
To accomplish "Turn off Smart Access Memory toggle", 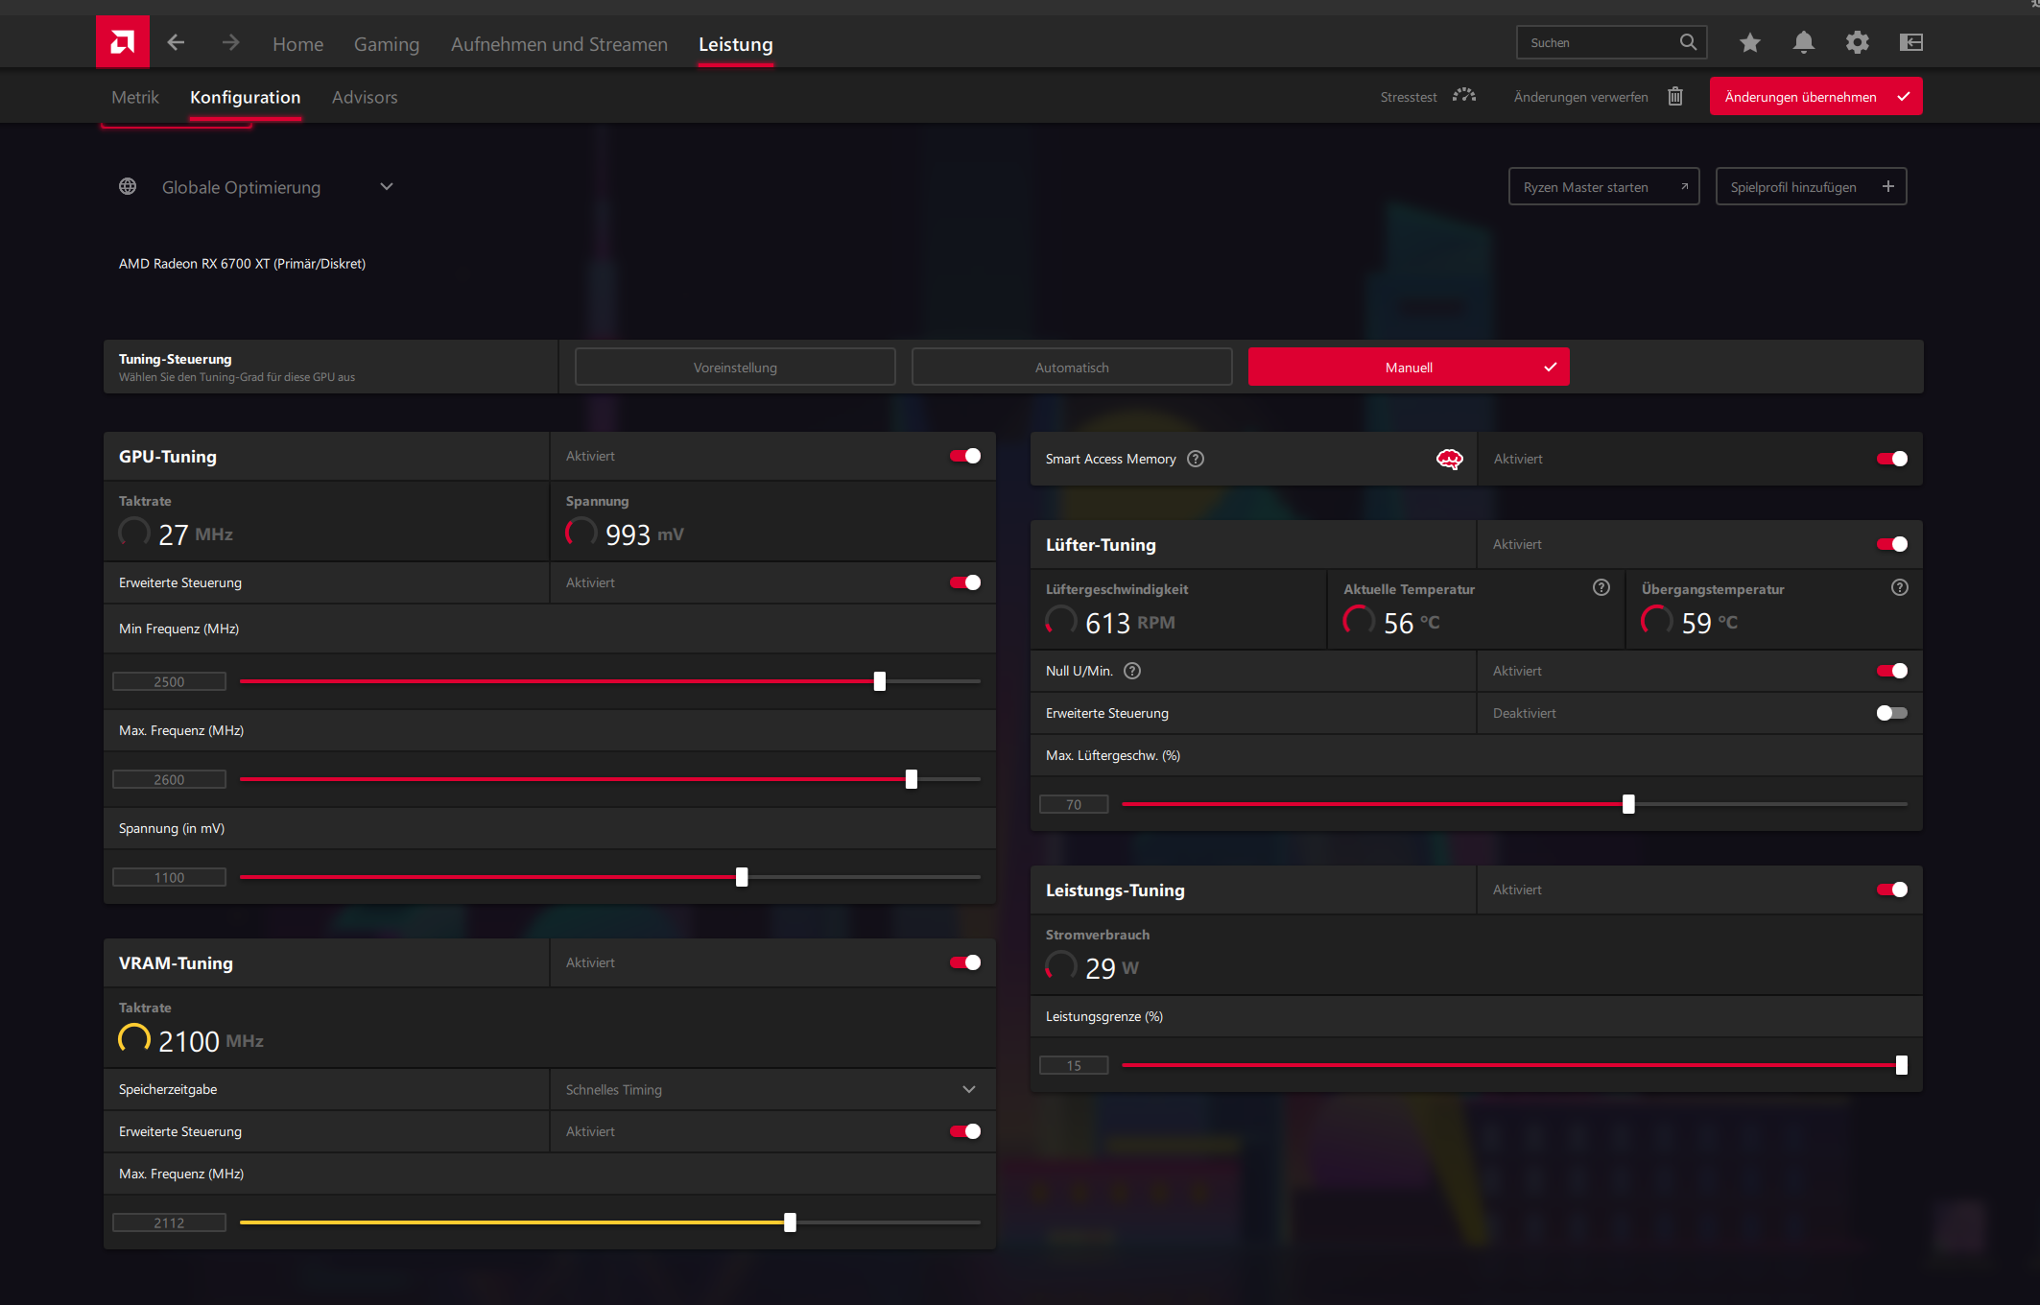I will point(1891,459).
